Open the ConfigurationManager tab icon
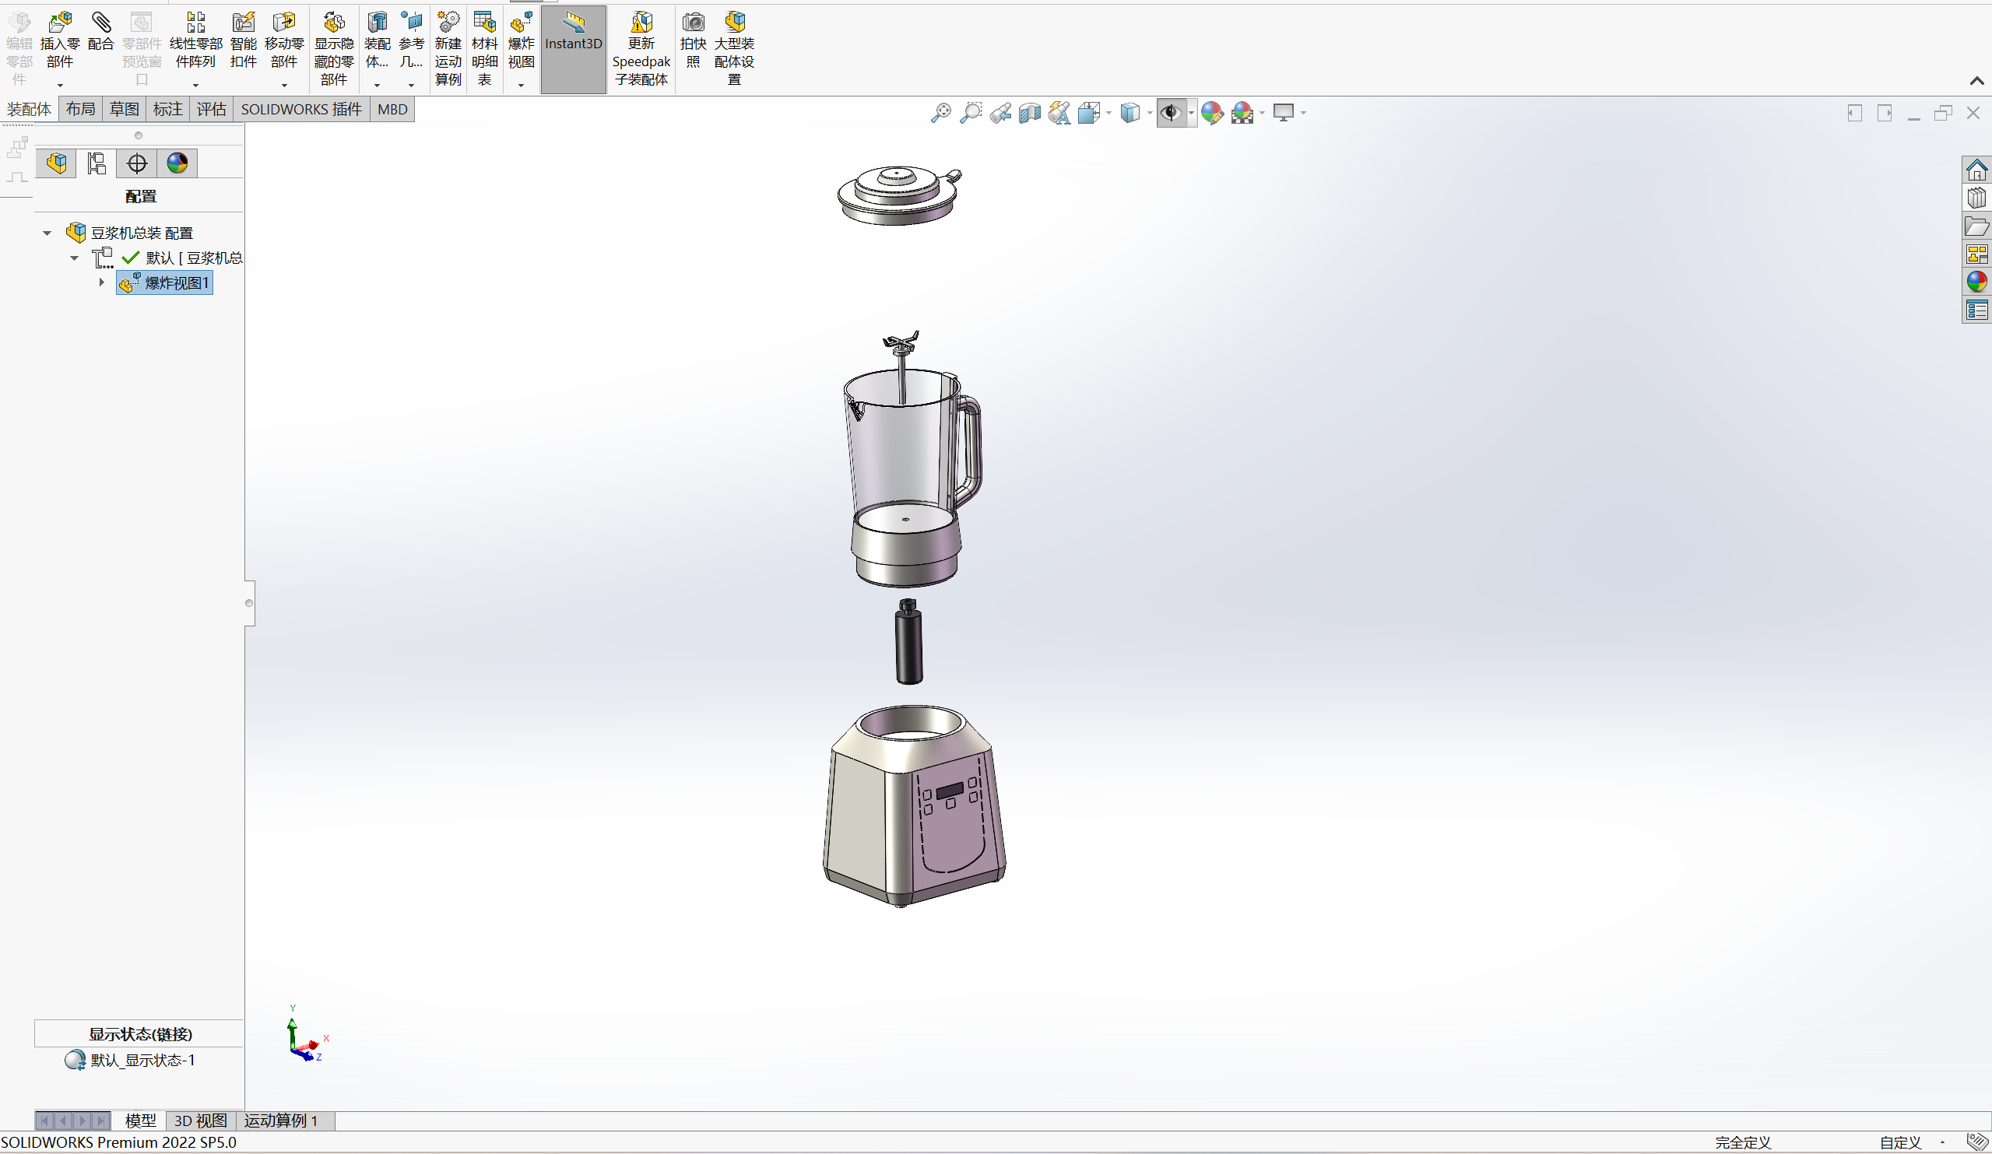 point(97,163)
